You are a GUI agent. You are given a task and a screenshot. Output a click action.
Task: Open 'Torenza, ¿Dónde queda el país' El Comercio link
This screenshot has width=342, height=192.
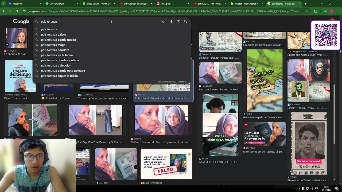104,98
